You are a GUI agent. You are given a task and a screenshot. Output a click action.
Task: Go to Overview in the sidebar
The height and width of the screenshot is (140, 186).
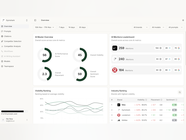(15, 26)
